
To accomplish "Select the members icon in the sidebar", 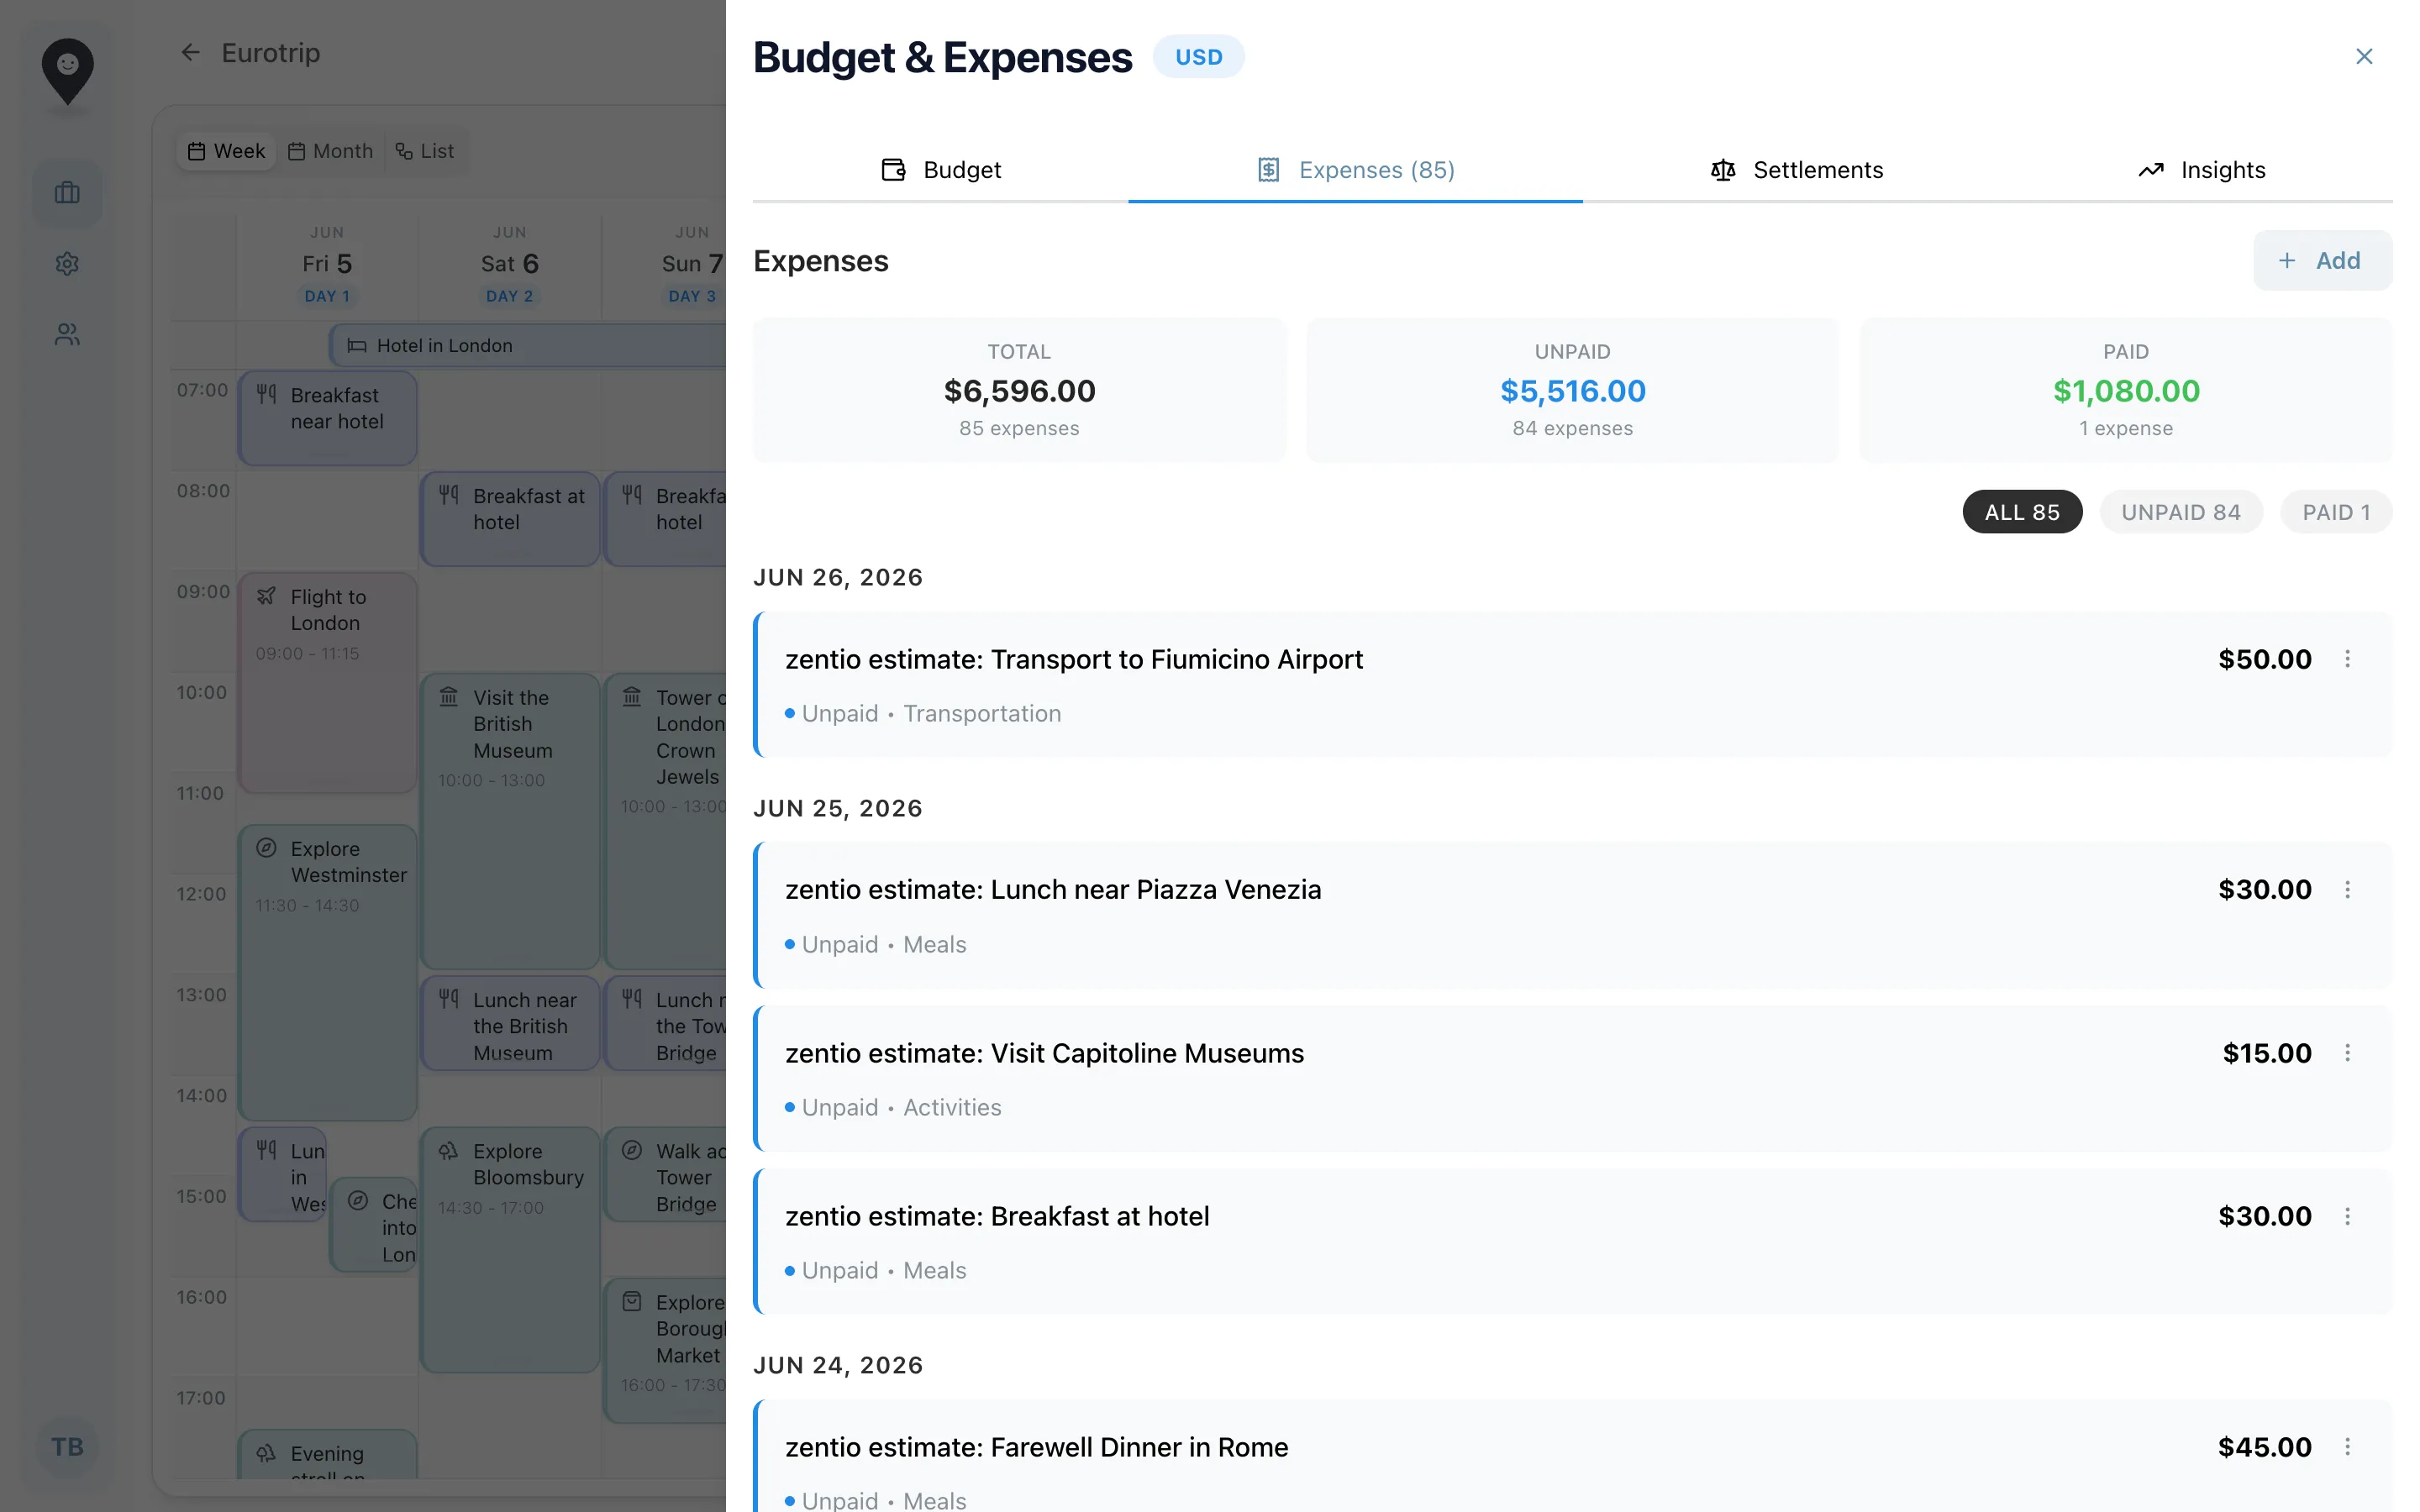I will 67,334.
